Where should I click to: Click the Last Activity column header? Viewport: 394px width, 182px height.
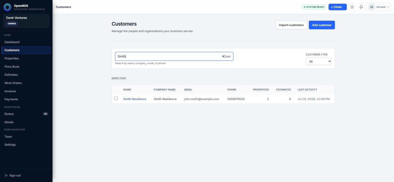point(307,90)
